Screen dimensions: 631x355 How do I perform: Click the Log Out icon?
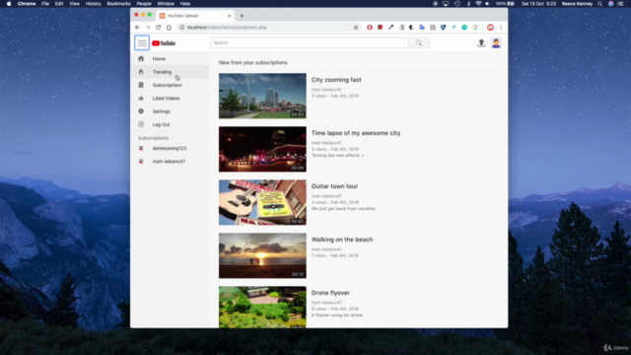[141, 124]
